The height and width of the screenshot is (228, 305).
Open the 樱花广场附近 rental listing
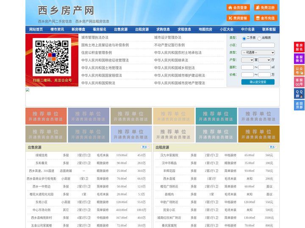point(169,187)
